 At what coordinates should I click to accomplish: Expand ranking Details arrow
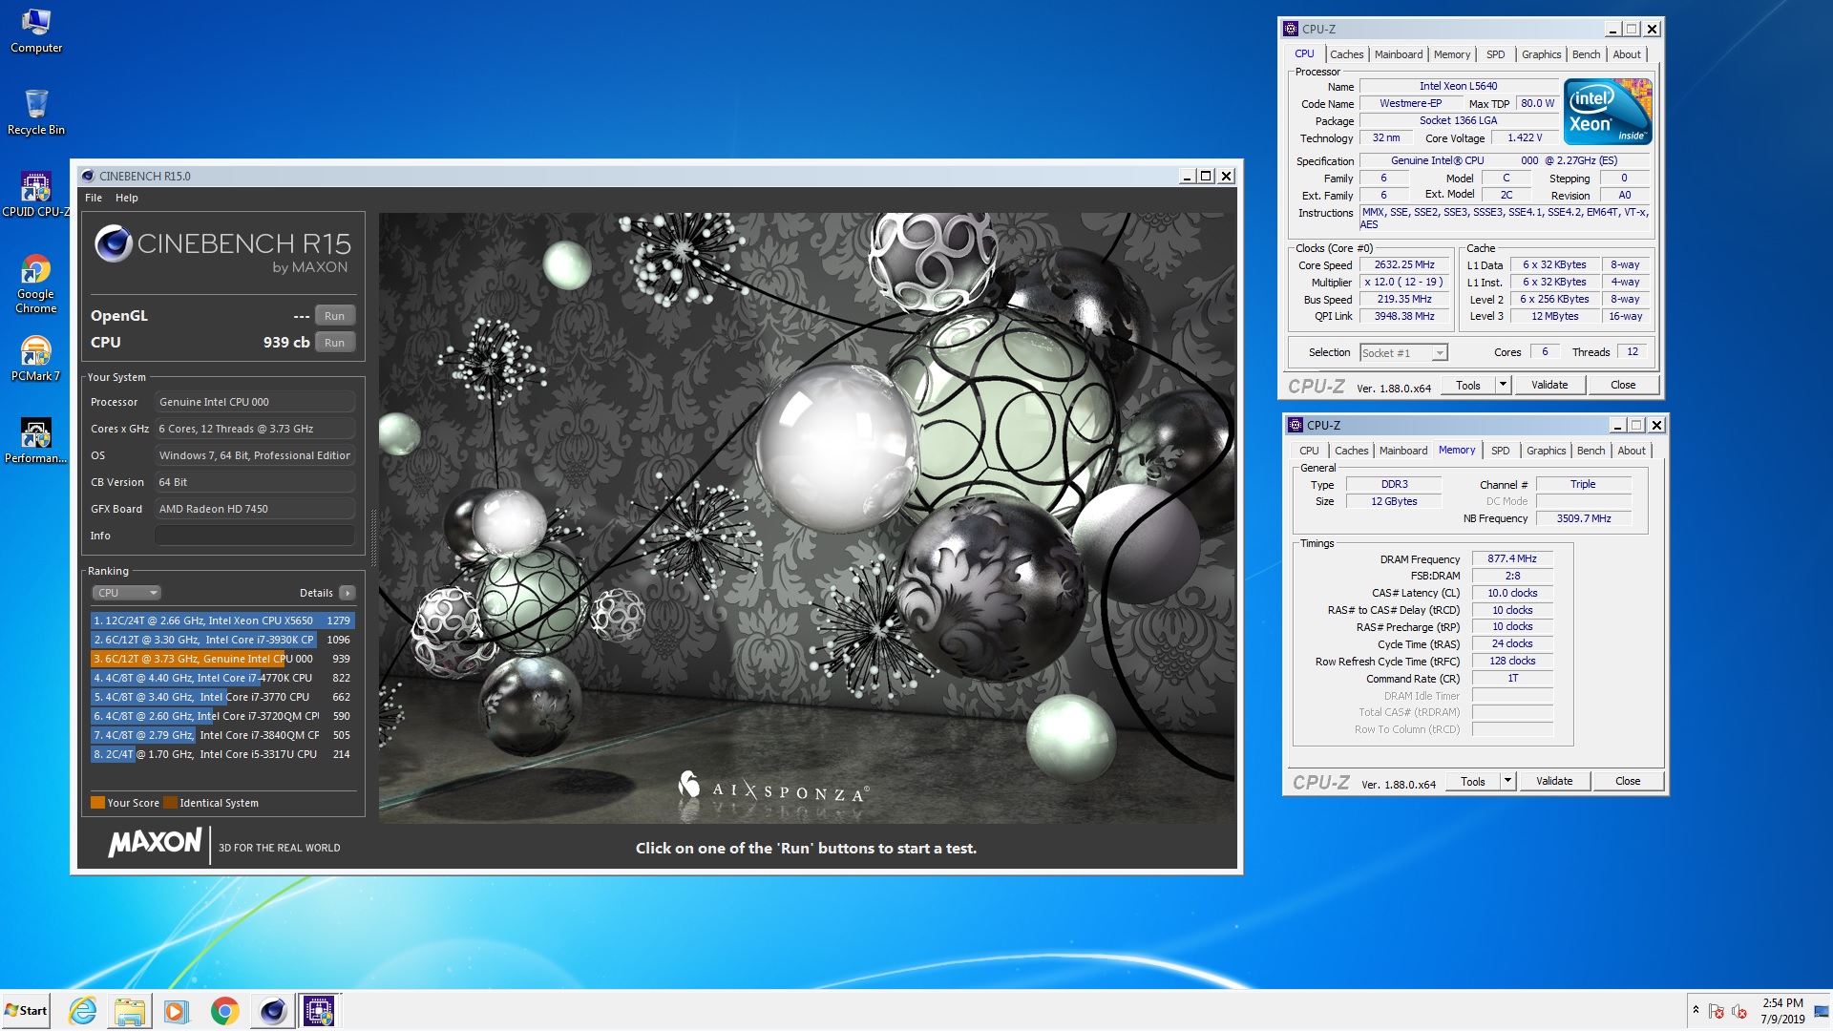pos(348,593)
